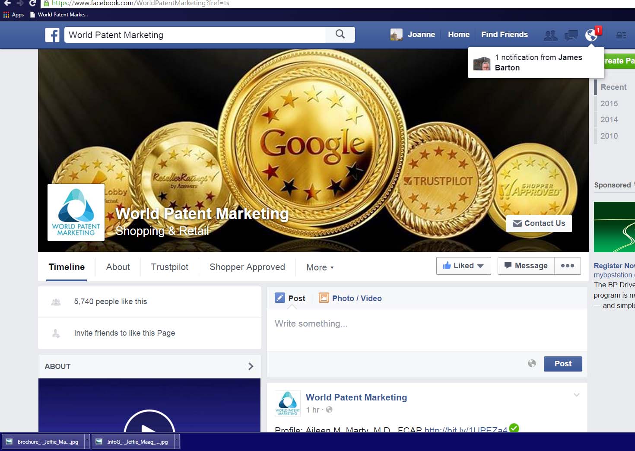Open the Liked dropdown button
This screenshot has height=451, width=635.
[464, 266]
